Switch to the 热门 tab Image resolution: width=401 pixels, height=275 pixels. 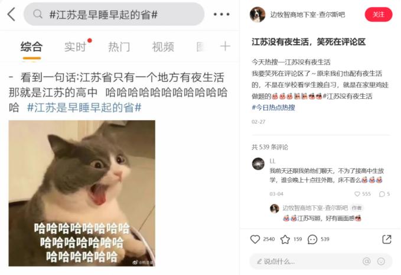pos(119,47)
